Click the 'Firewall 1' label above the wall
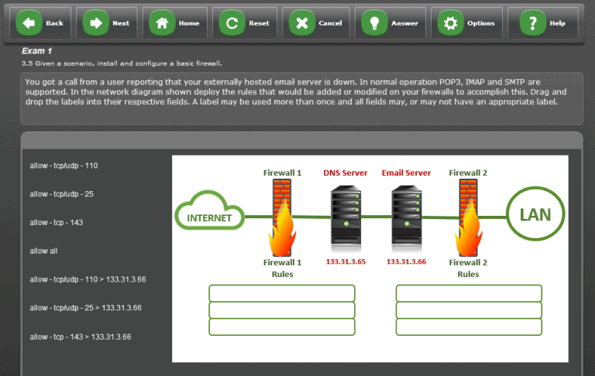595x376 pixels. point(282,173)
